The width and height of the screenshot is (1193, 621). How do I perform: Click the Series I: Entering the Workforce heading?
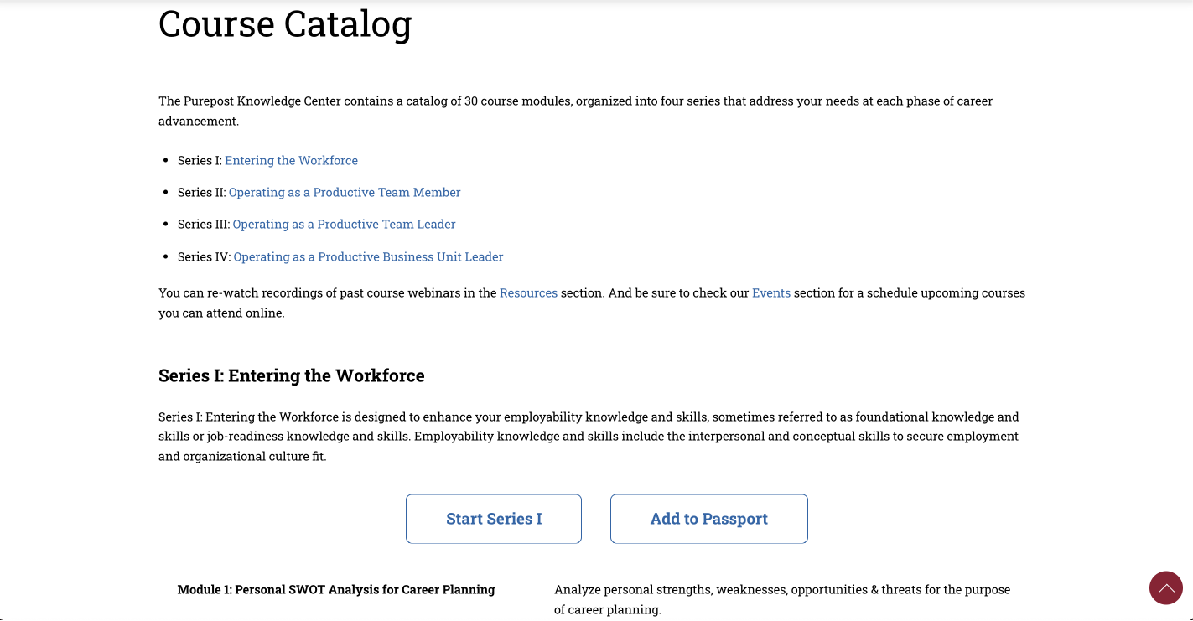pos(291,375)
